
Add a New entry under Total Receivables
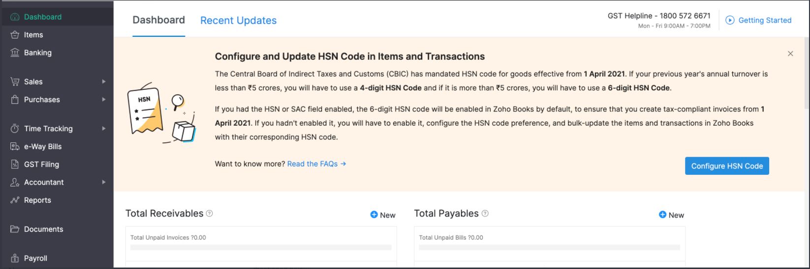(383, 215)
